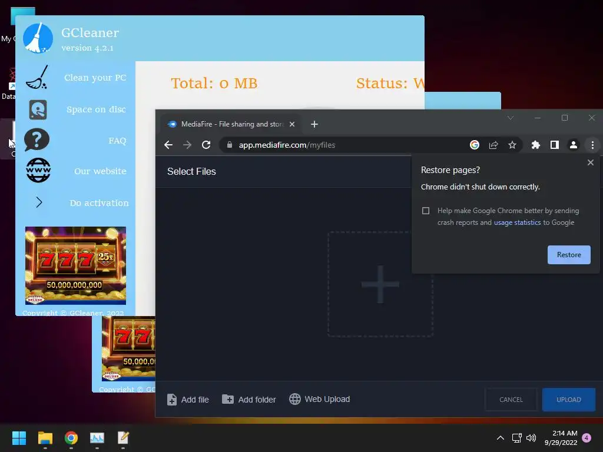Click the Clean your PC broom icon
Viewport: 603px width, 452px height.
37,77
